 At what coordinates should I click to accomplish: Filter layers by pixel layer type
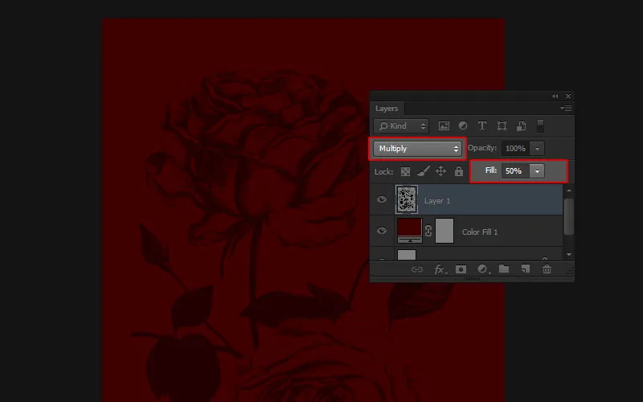click(x=444, y=126)
